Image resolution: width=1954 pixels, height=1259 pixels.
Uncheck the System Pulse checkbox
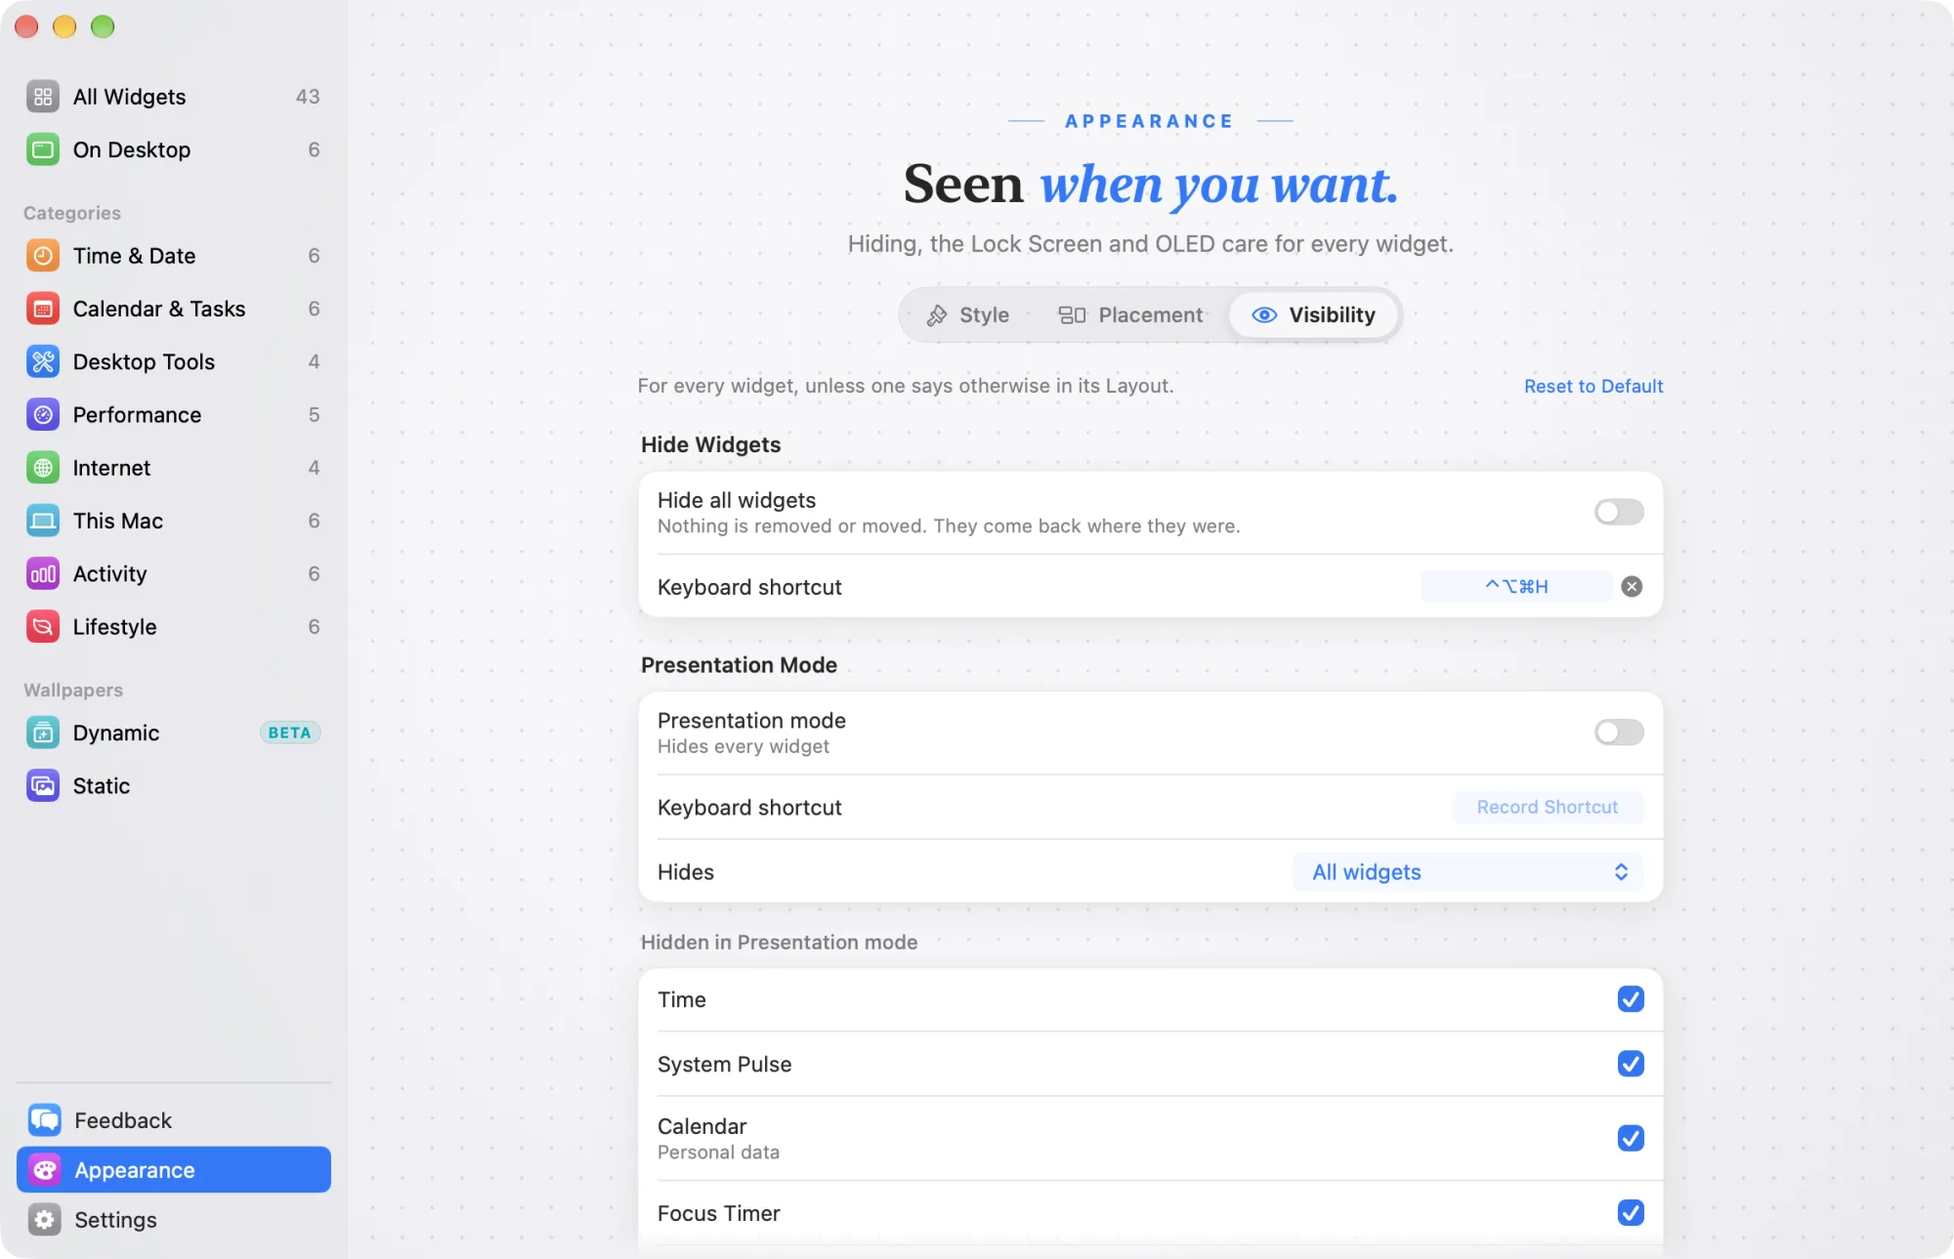pos(1631,1064)
